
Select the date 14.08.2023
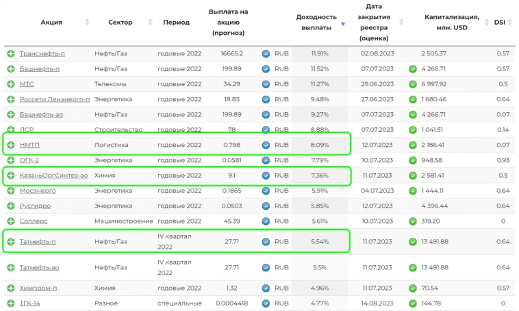(x=377, y=303)
